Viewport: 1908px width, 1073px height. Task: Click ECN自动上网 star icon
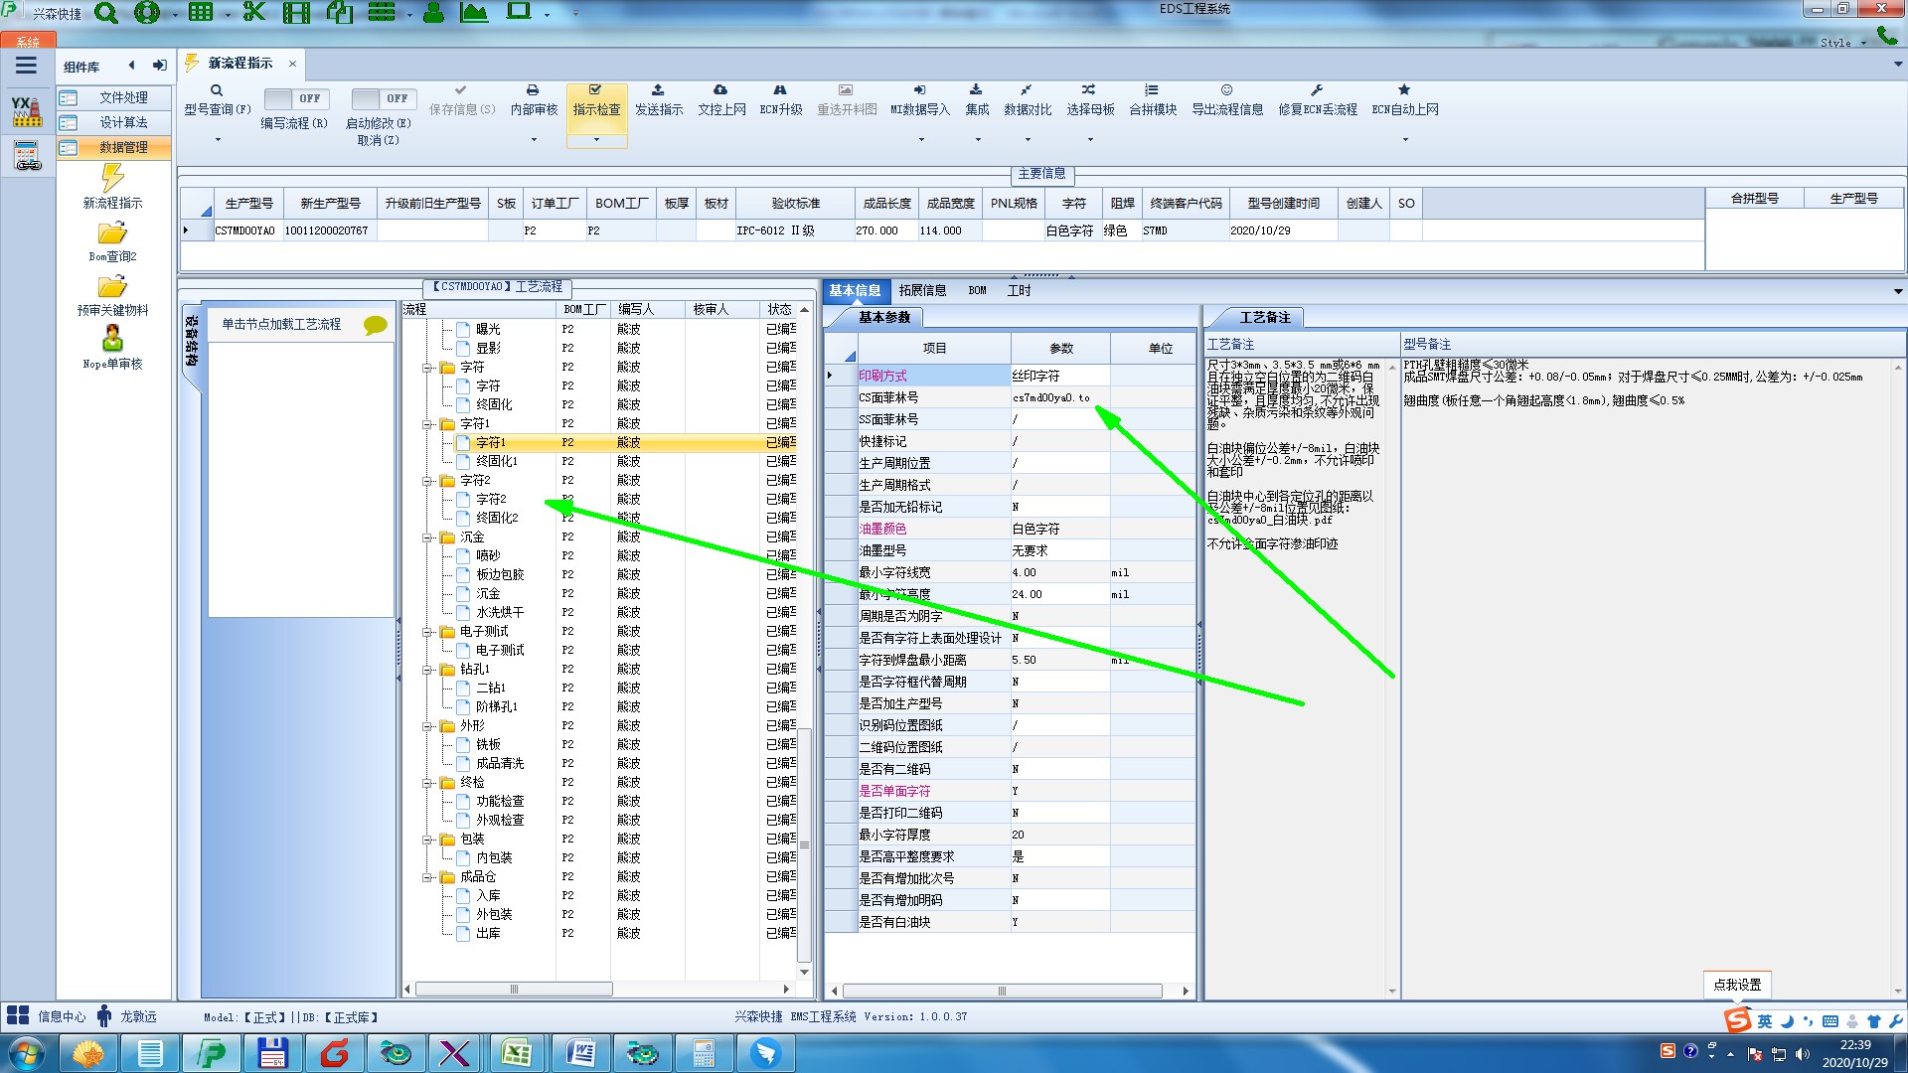1404,90
